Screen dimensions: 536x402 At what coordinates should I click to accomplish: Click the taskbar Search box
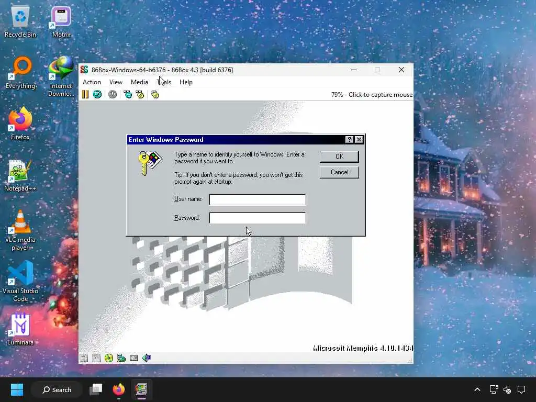[57, 389]
